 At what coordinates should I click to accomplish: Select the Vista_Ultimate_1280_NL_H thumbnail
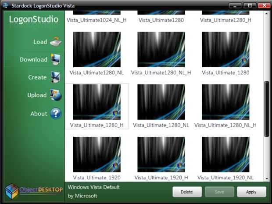(225, 102)
